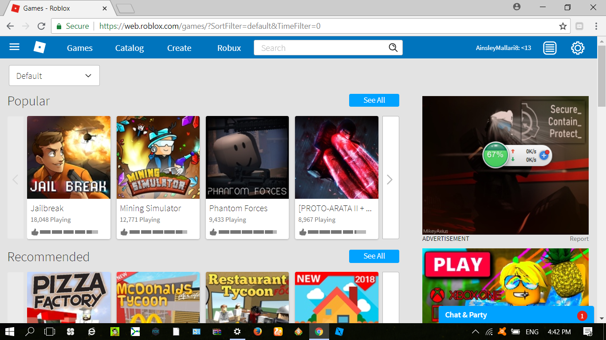606x340 pixels.
Task: Open the Roblox Studio taskbar icon
Action: click(339, 332)
